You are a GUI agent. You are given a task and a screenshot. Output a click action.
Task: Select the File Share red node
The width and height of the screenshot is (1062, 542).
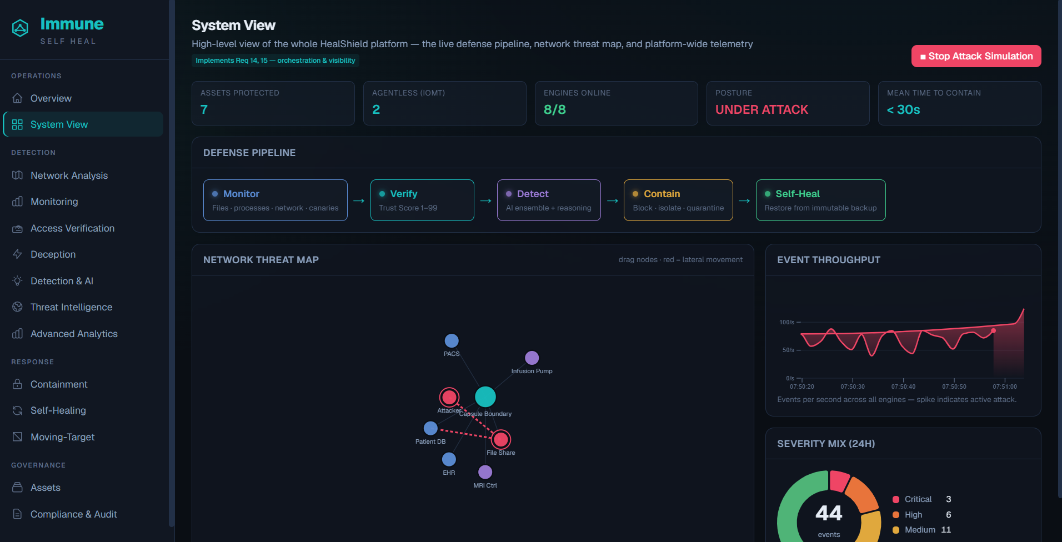pos(501,439)
